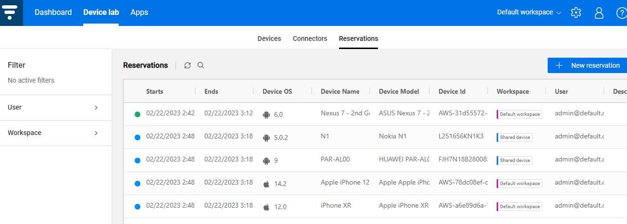Viewport: 627px width, 224px height.
Task: Sort by the Device OS column header
Action: [277, 91]
